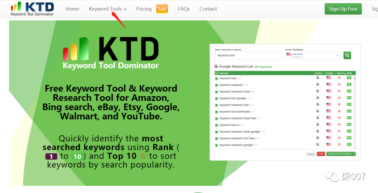378x193 pixels.
Task: Click the 'keyword research tools free' keyword text
Action: tap(238, 118)
